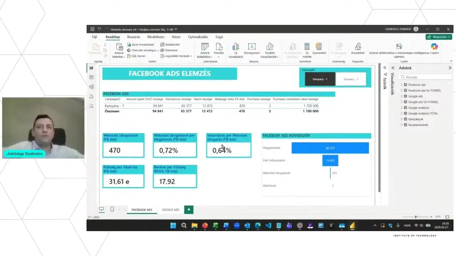This screenshot has width=456, height=256.
Task: Open the Adatok lekérése data source button
Action: pyautogui.click(x=119, y=50)
